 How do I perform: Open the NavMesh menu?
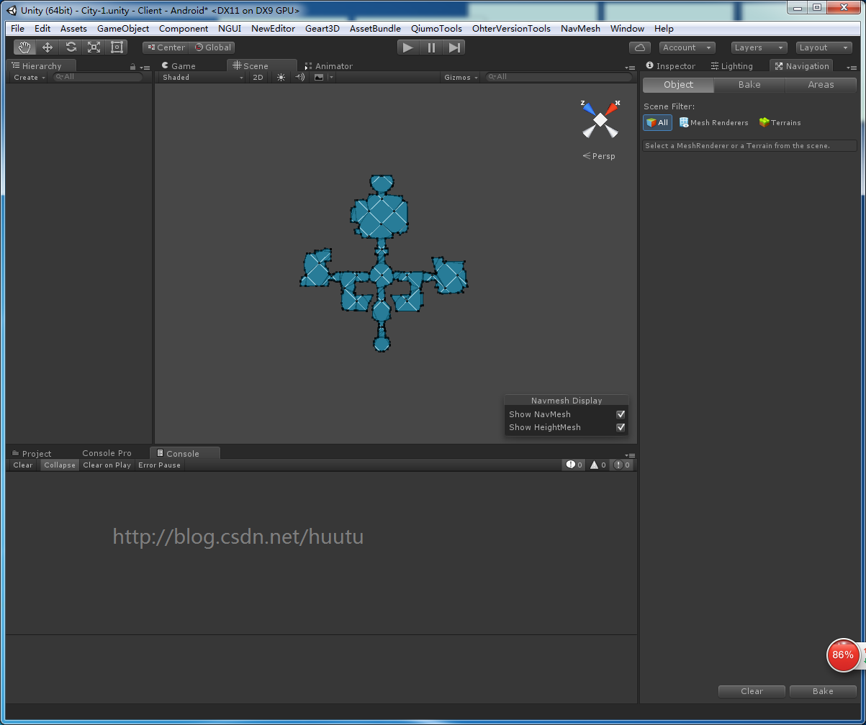580,28
